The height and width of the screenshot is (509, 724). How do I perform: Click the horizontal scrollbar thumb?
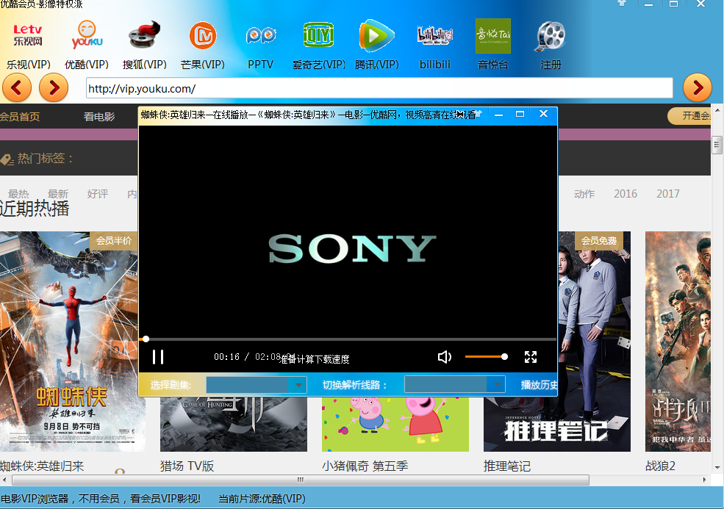click(300, 480)
